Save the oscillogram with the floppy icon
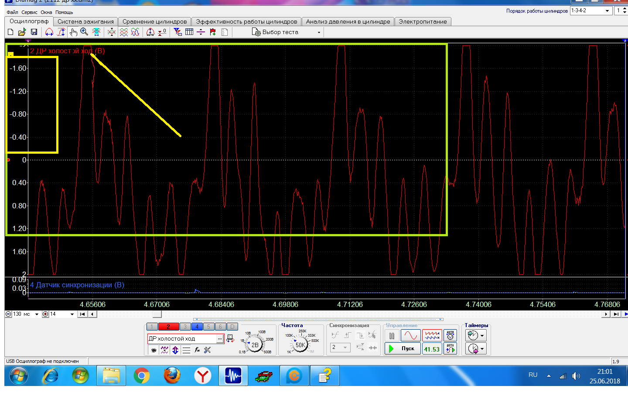628x393 pixels. coord(34,32)
